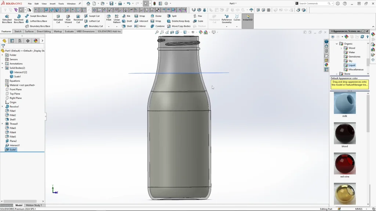Collapse the Solid Bodies tree node
Image resolution: width=376 pixels, height=211 pixels.
(x=2, y=68)
